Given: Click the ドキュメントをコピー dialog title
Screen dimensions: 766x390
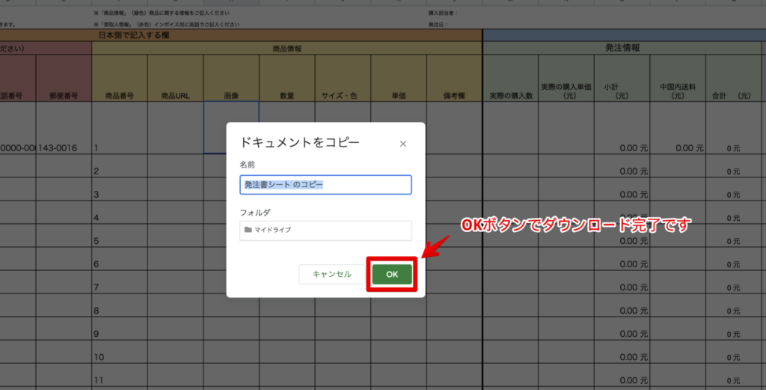Looking at the screenshot, I should [299, 142].
